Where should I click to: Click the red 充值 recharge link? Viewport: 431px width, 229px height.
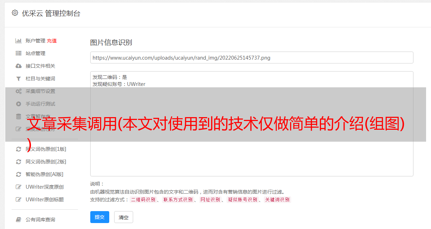52,41
